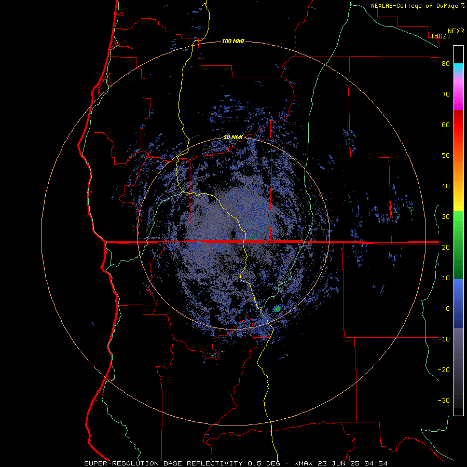Click the 100 NMI range ring label

pos(233,41)
